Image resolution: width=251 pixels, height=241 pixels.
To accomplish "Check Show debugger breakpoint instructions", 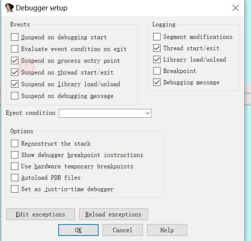I will pyautogui.click(x=15, y=155).
